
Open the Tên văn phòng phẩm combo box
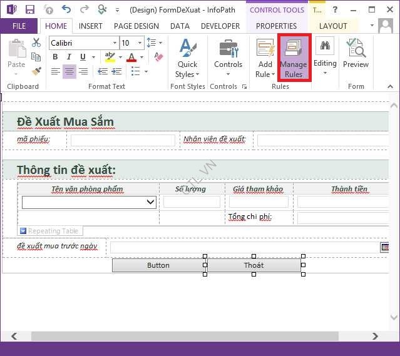(x=150, y=201)
